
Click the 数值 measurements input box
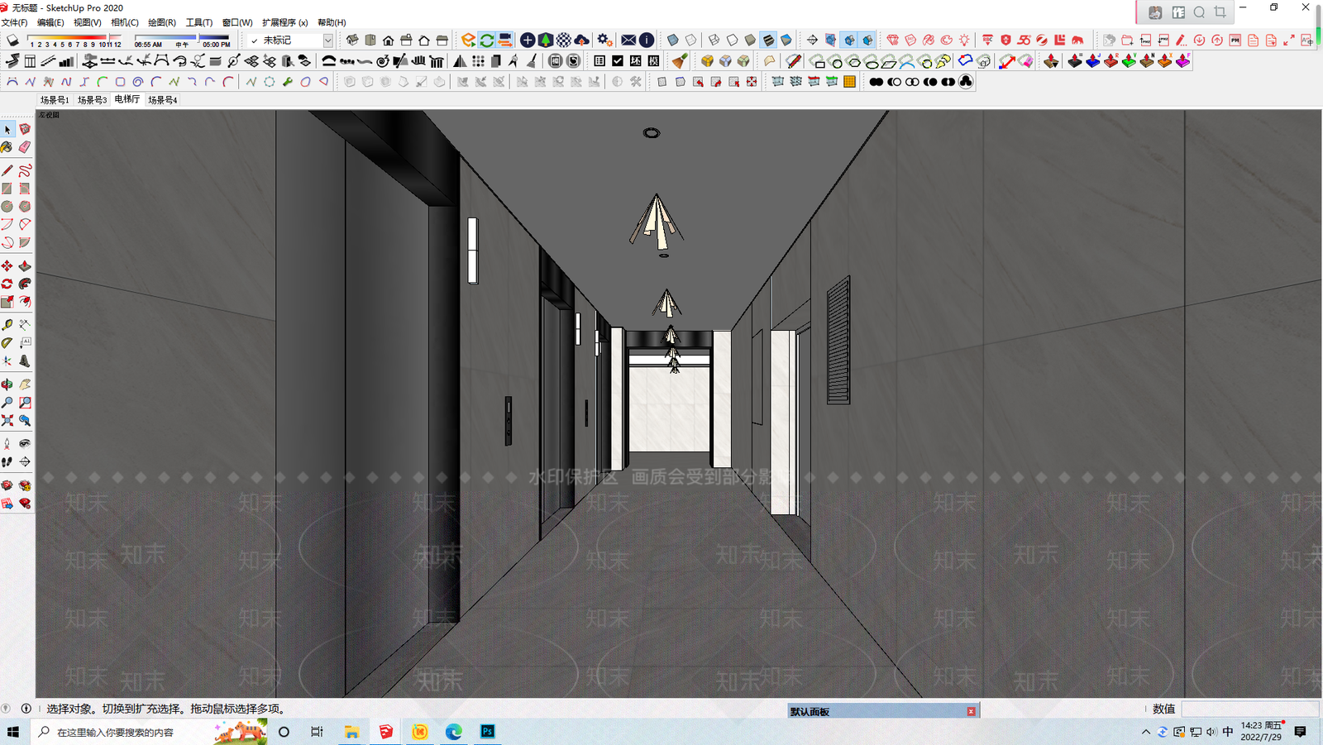coord(1249,709)
